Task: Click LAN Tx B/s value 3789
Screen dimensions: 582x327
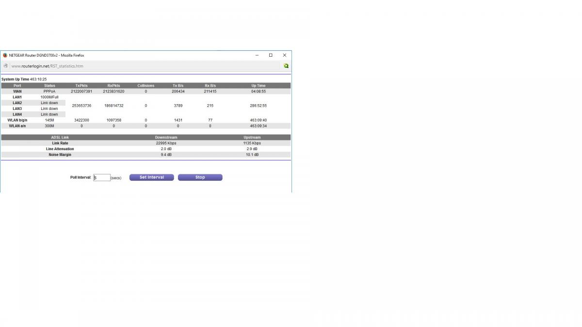Action: 178,106
